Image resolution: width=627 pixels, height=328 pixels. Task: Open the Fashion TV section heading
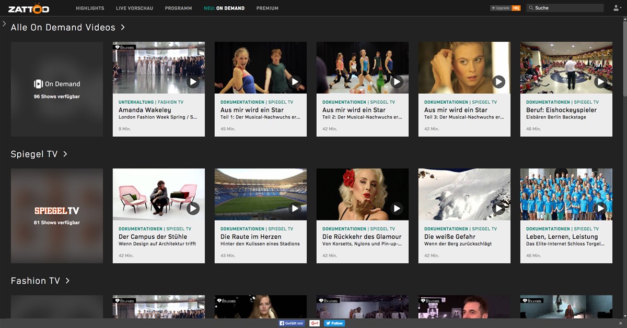click(40, 281)
